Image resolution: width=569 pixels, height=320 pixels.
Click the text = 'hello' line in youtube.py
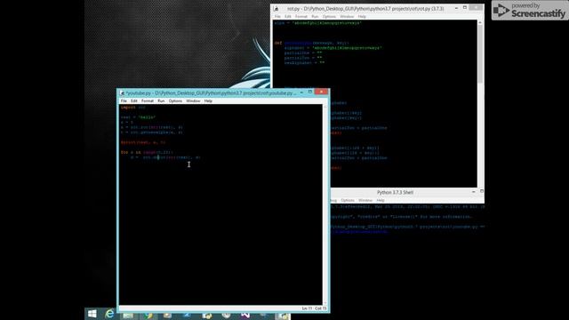[x=139, y=117]
